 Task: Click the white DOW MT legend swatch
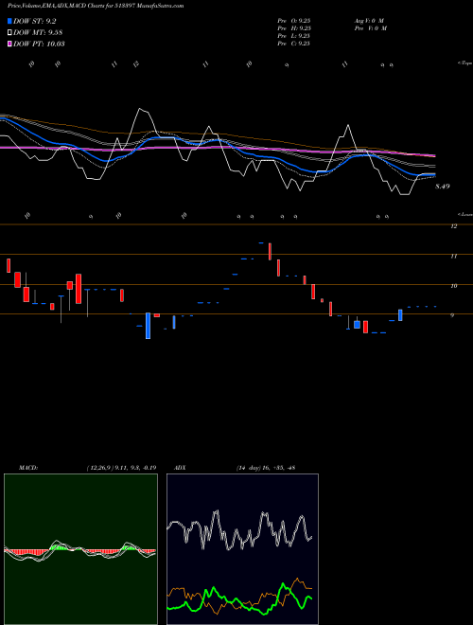click(x=9, y=32)
